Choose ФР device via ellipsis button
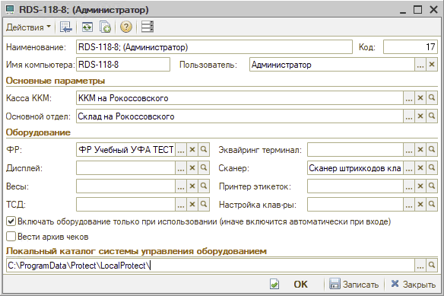This screenshot has height=296, width=444. (x=181, y=150)
